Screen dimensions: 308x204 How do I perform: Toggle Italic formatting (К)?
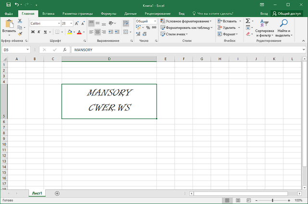[x=39, y=32]
